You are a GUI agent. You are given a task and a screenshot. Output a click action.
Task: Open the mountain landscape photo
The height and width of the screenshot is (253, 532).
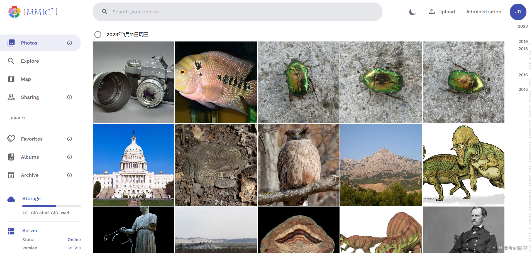(x=381, y=165)
